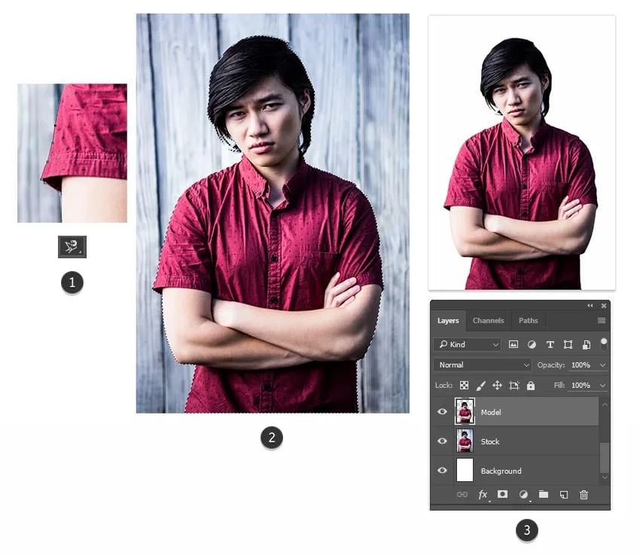Image resolution: width=640 pixels, height=555 pixels.
Task: Toggle the layer filtering switch
Action: (x=603, y=343)
